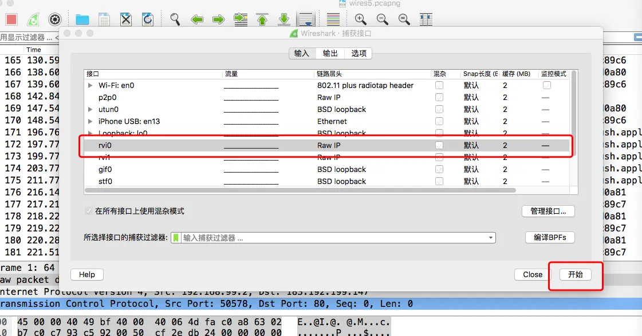This screenshot has height=336, width=642.
Task: Toggle promiscuous checkbox for rvi0
Action: click(x=439, y=145)
